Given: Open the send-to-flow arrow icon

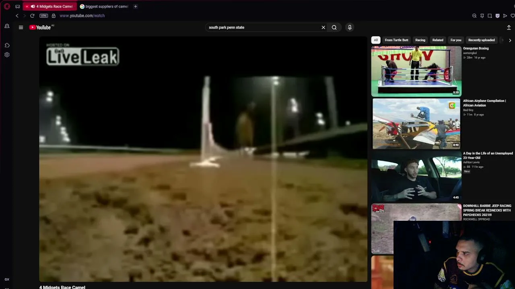Looking at the screenshot, I should 505,16.
